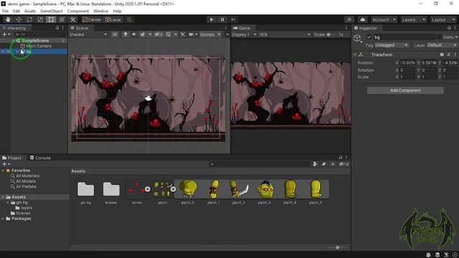The height and width of the screenshot is (258, 459).
Task: Click Project search field
Action: 260,164
